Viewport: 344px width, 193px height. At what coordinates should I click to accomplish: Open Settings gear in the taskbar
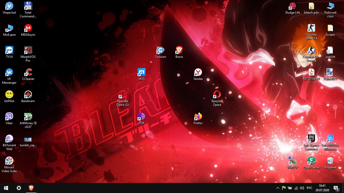tap(19, 188)
